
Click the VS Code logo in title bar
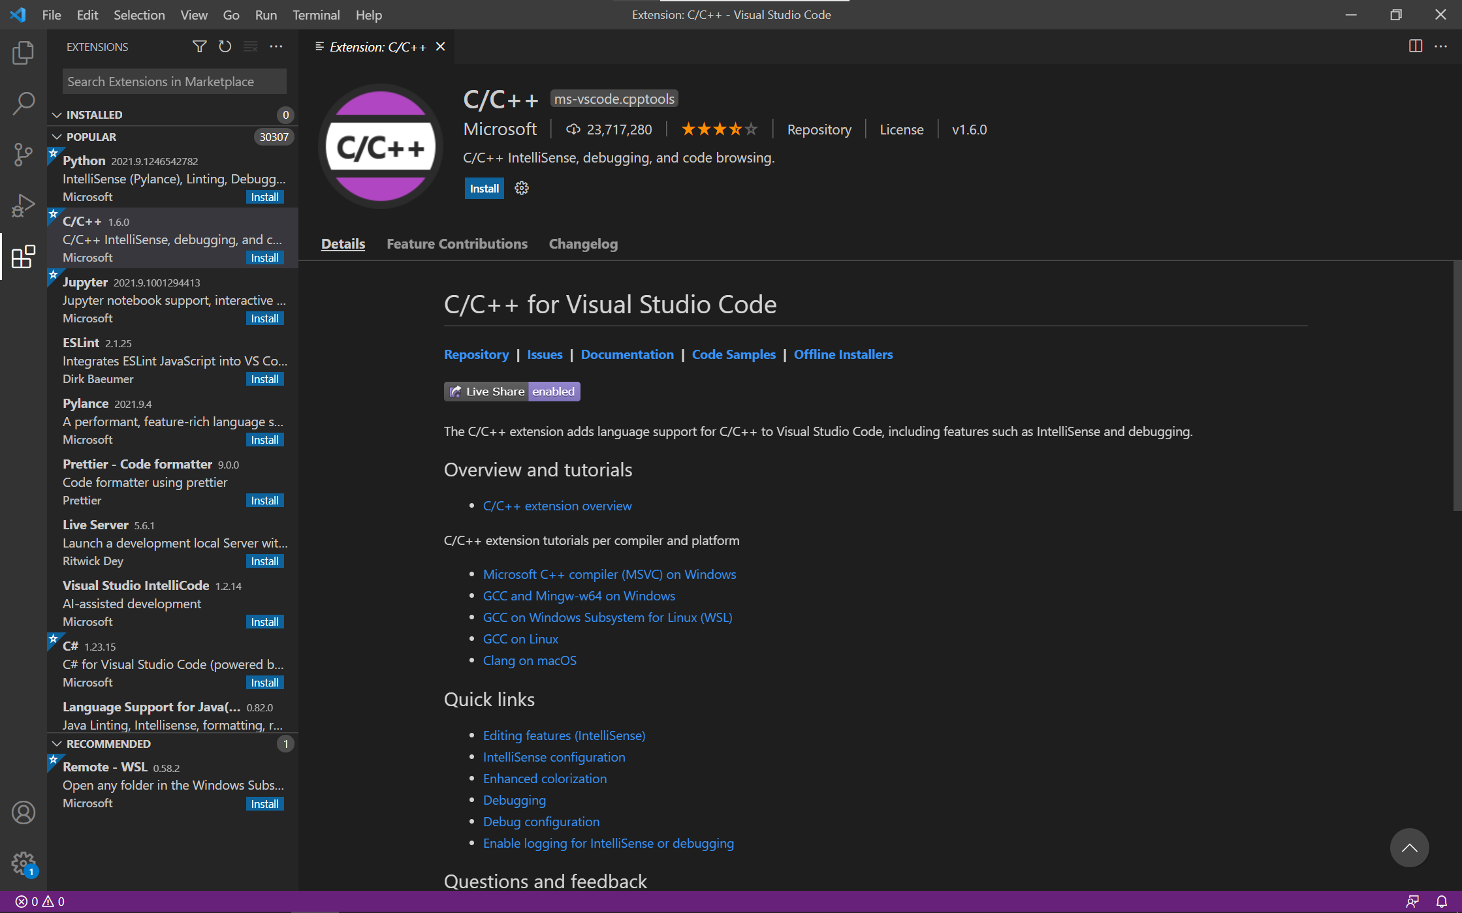coord(18,14)
